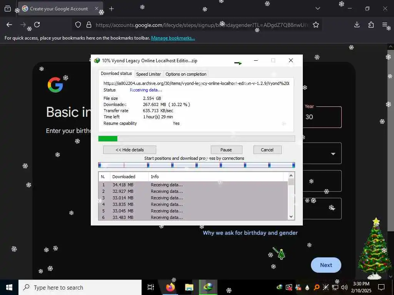Open Firefox tab overview icon in the browser's top-left corner
This screenshot has height=295, width=394.
click(8, 9)
